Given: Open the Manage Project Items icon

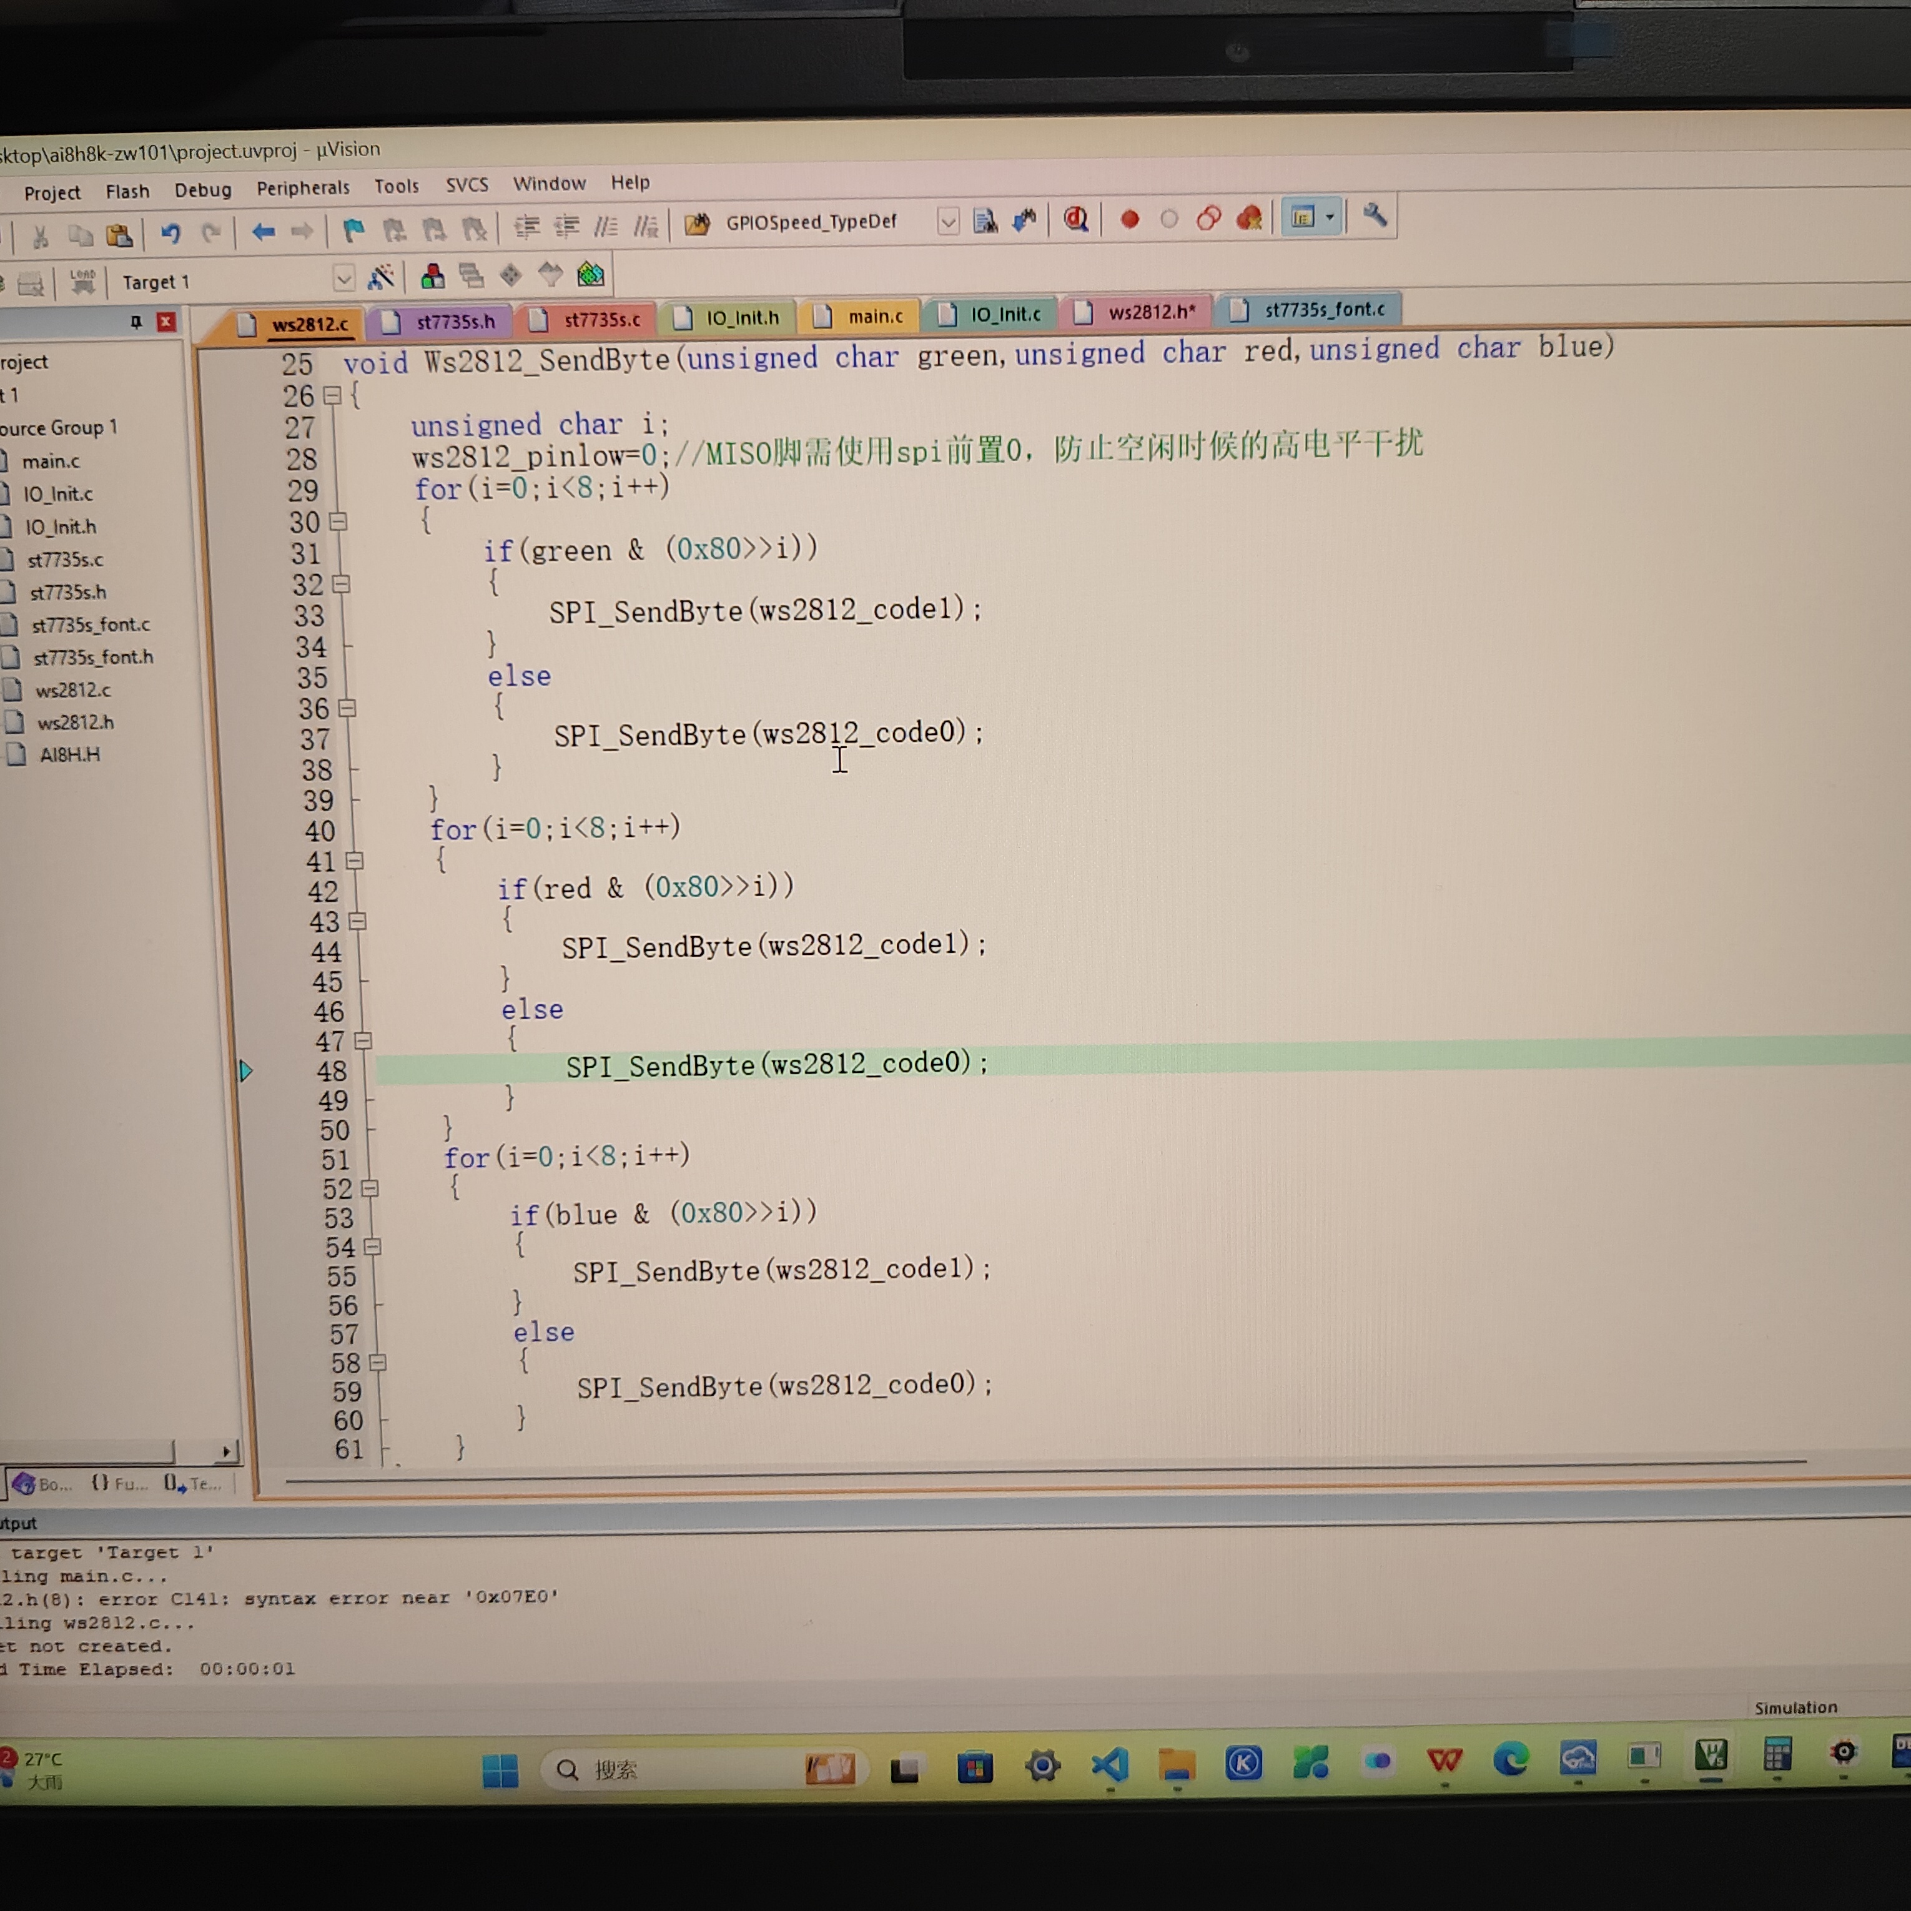Looking at the screenshot, I should [432, 276].
